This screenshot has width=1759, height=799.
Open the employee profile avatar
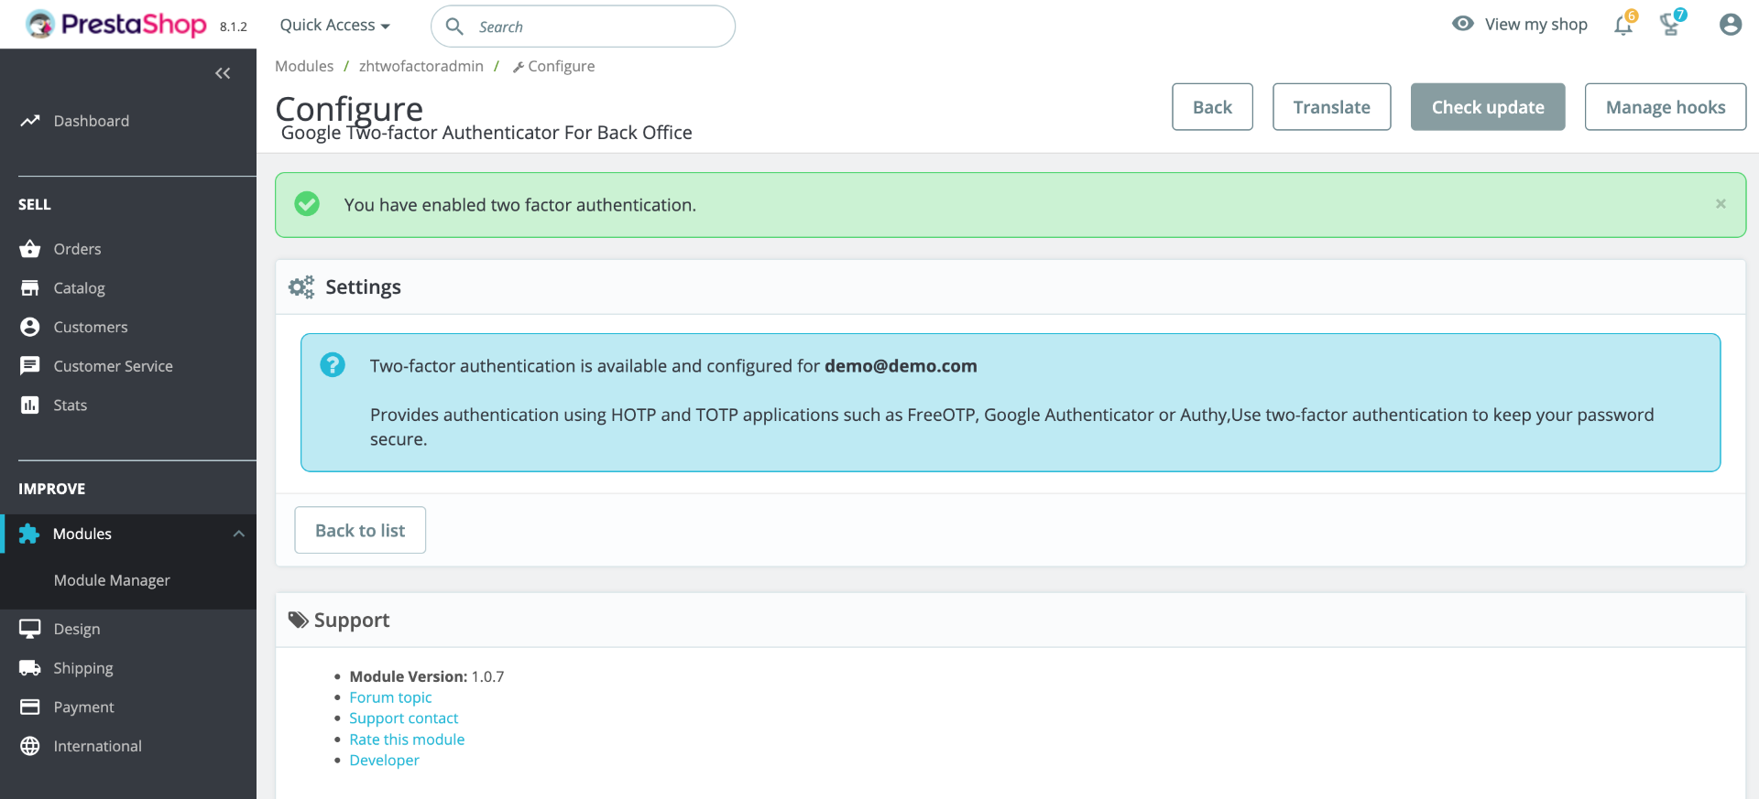pyautogui.click(x=1731, y=25)
